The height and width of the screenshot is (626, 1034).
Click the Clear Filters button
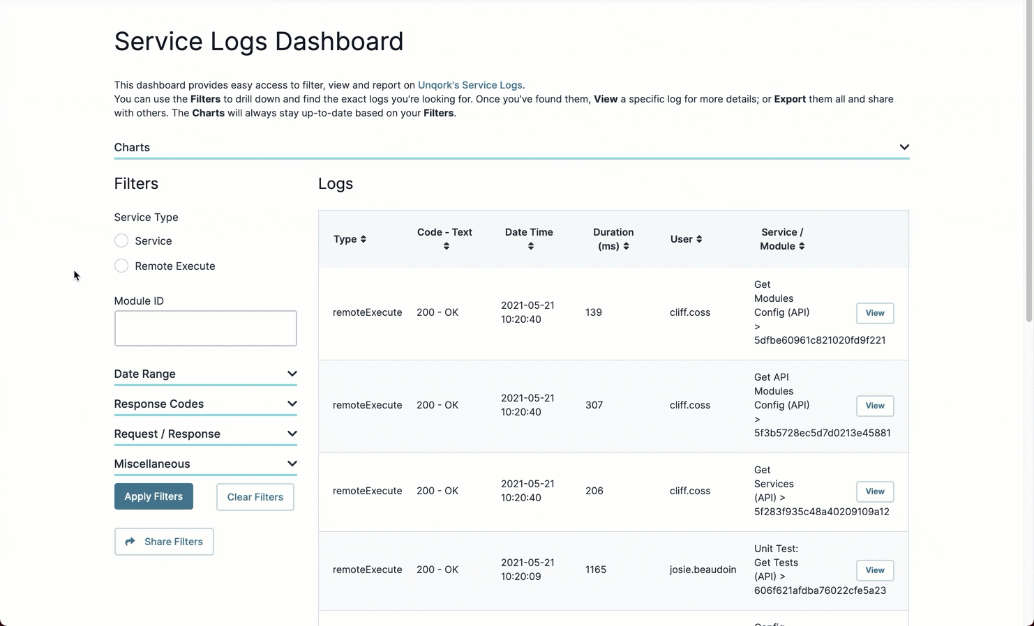(x=255, y=497)
